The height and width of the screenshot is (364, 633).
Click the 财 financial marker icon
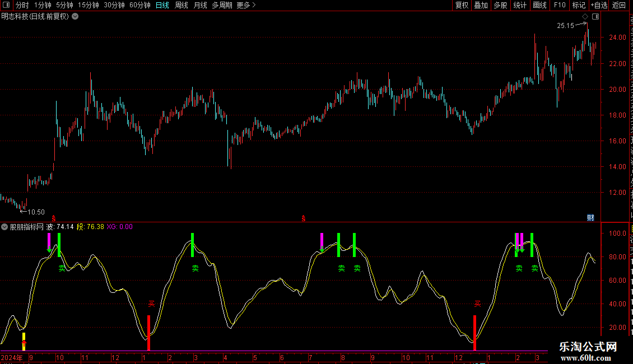pyautogui.click(x=590, y=218)
